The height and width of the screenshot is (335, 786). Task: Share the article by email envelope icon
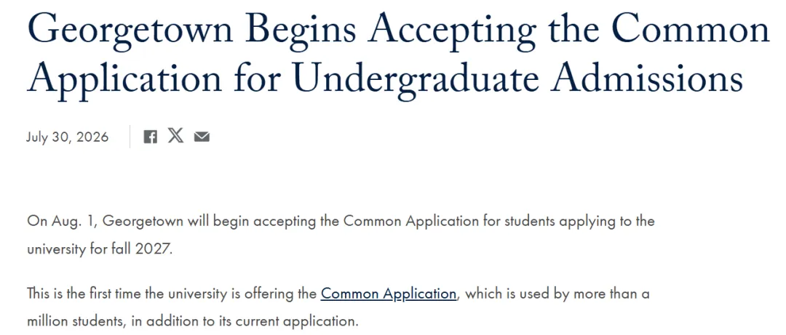point(202,137)
